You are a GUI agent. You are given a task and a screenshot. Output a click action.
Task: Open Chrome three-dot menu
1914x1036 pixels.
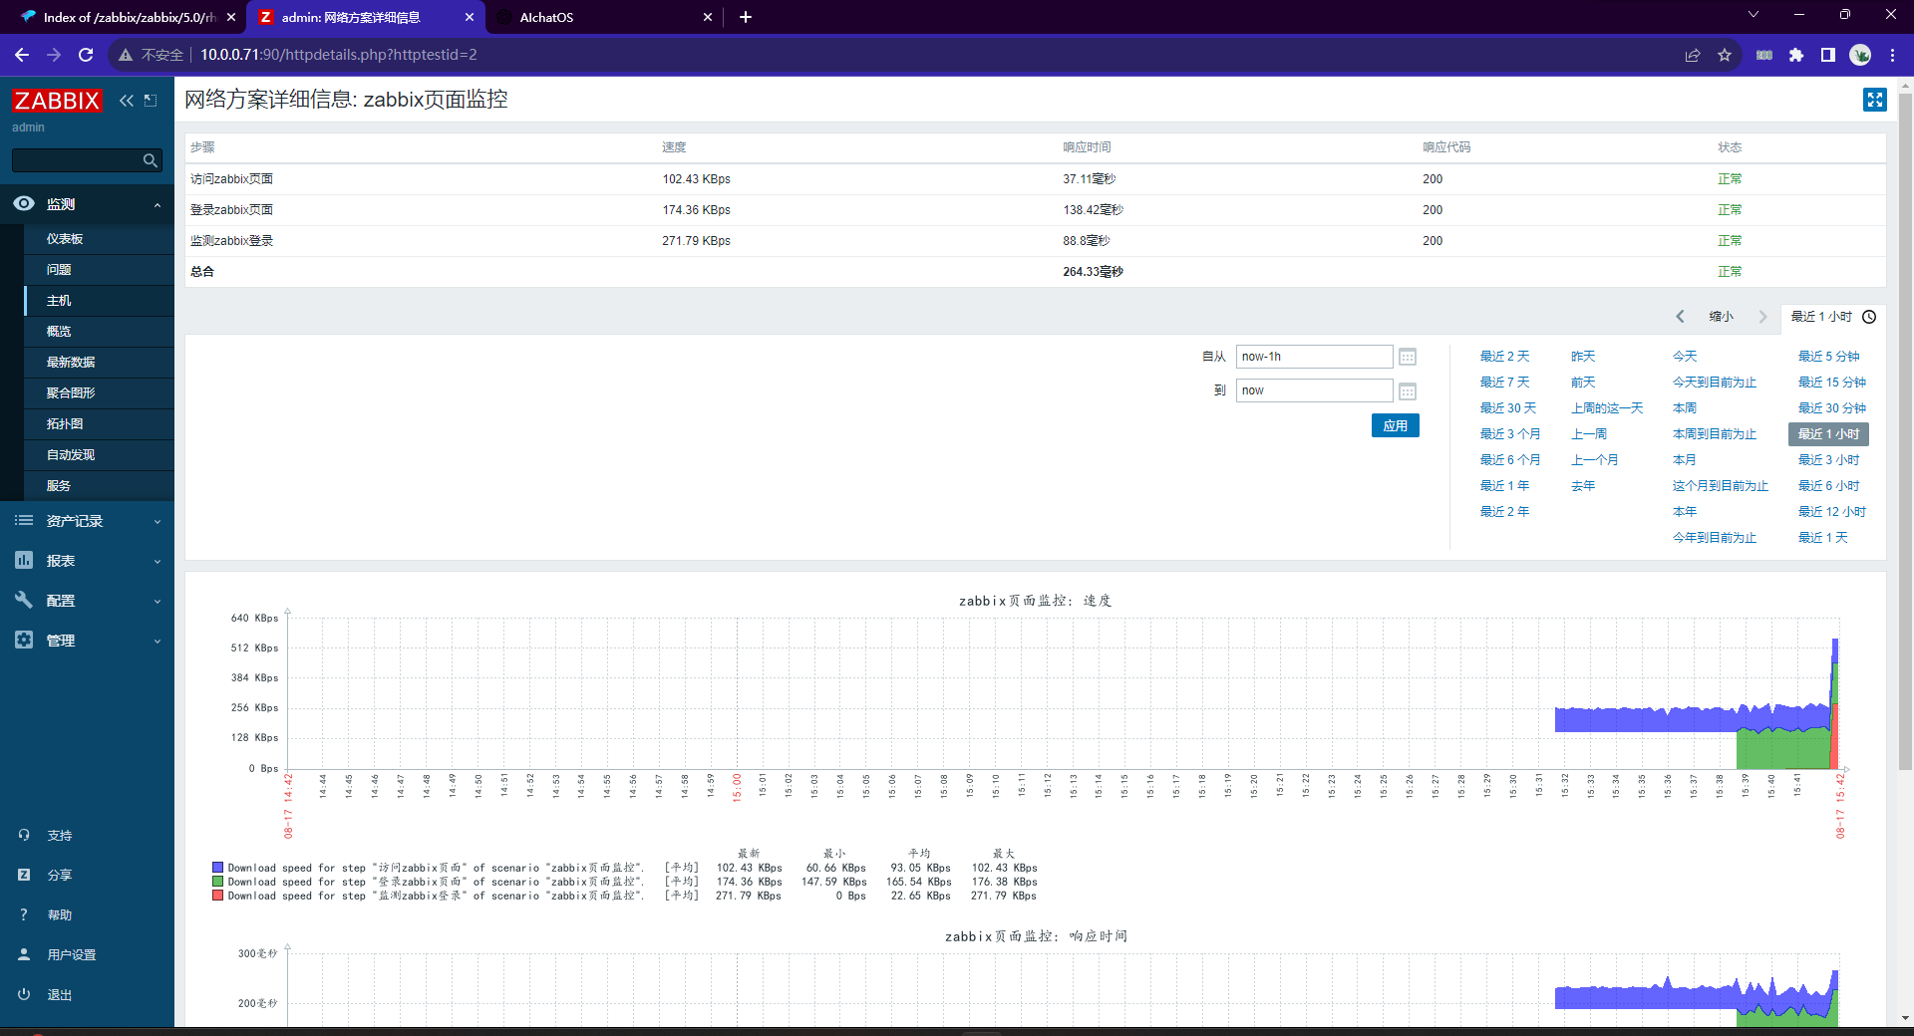(x=1892, y=55)
